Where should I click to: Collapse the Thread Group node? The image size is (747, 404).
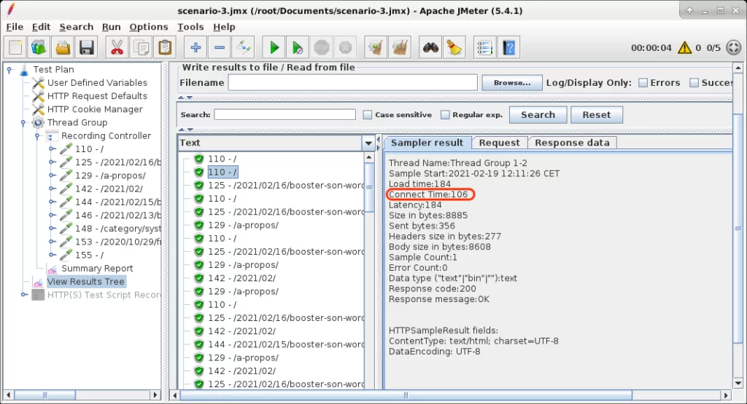23,122
